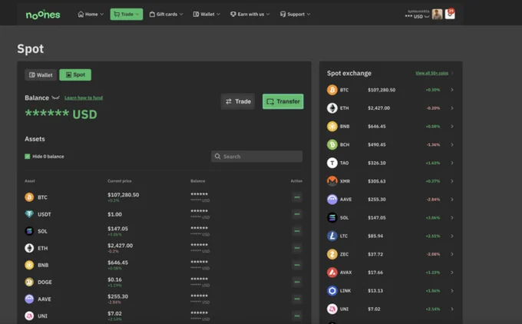
Task: Open View all 50+ coins link
Action: click(x=431, y=73)
